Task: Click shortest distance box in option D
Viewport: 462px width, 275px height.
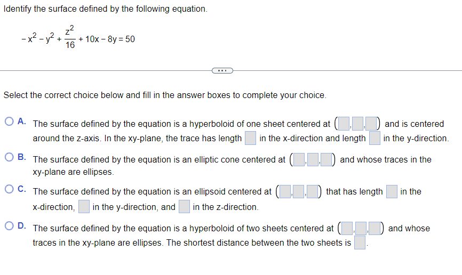Action: 360,242
